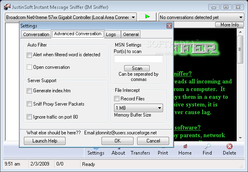Click the Port(s) to scan input field
This screenshot has width=248, height=172.
pyautogui.click(x=138, y=59)
